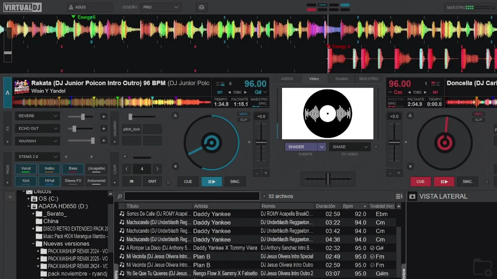
Task: Sort by the Bpm column header
Action: tap(355, 206)
